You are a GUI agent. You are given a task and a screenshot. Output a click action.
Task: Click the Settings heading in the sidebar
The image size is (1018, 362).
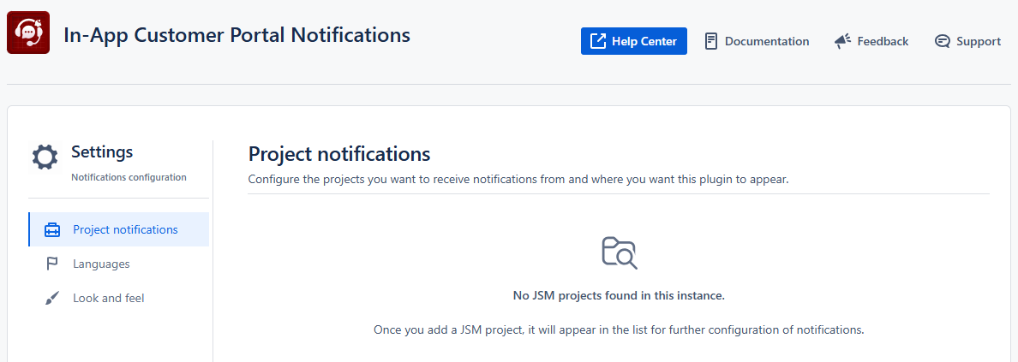pos(102,151)
